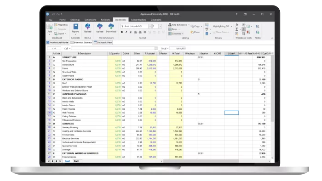Click the vertical scrollbar of the sheet

click(x=272, y=88)
